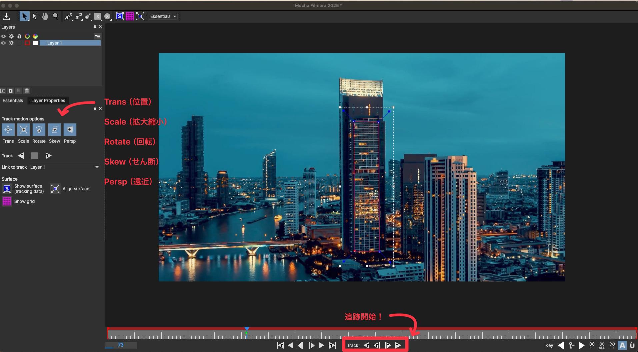Image resolution: width=638 pixels, height=352 pixels.
Task: Select the rectangle X-Spline shape tool
Action: tap(97, 16)
